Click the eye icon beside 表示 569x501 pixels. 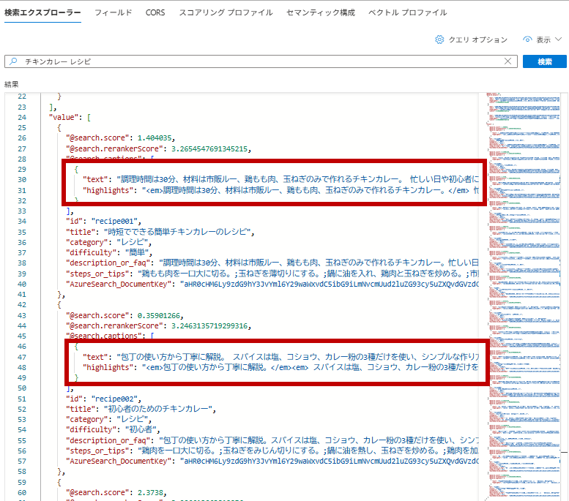click(527, 39)
